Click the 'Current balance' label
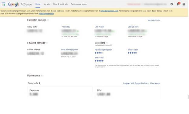189x114 pixels. 34,50
